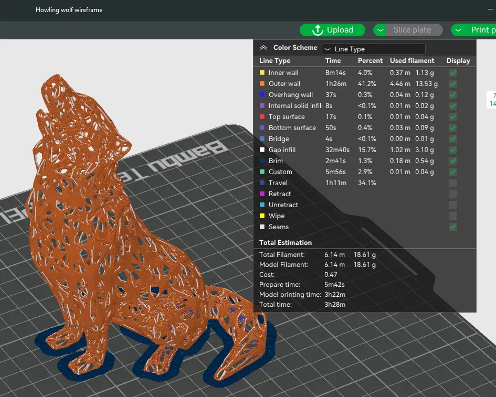Screen dimensions: 496x397
Task: Select the Travel row label
Action: click(x=278, y=183)
